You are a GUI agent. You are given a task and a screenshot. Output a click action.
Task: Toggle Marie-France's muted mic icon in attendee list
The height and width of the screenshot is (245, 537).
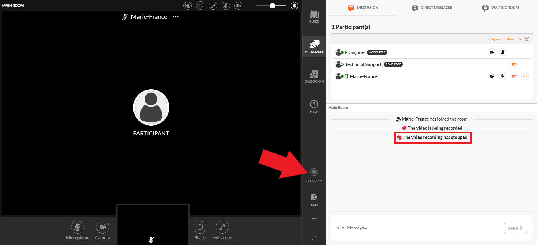[x=503, y=76]
